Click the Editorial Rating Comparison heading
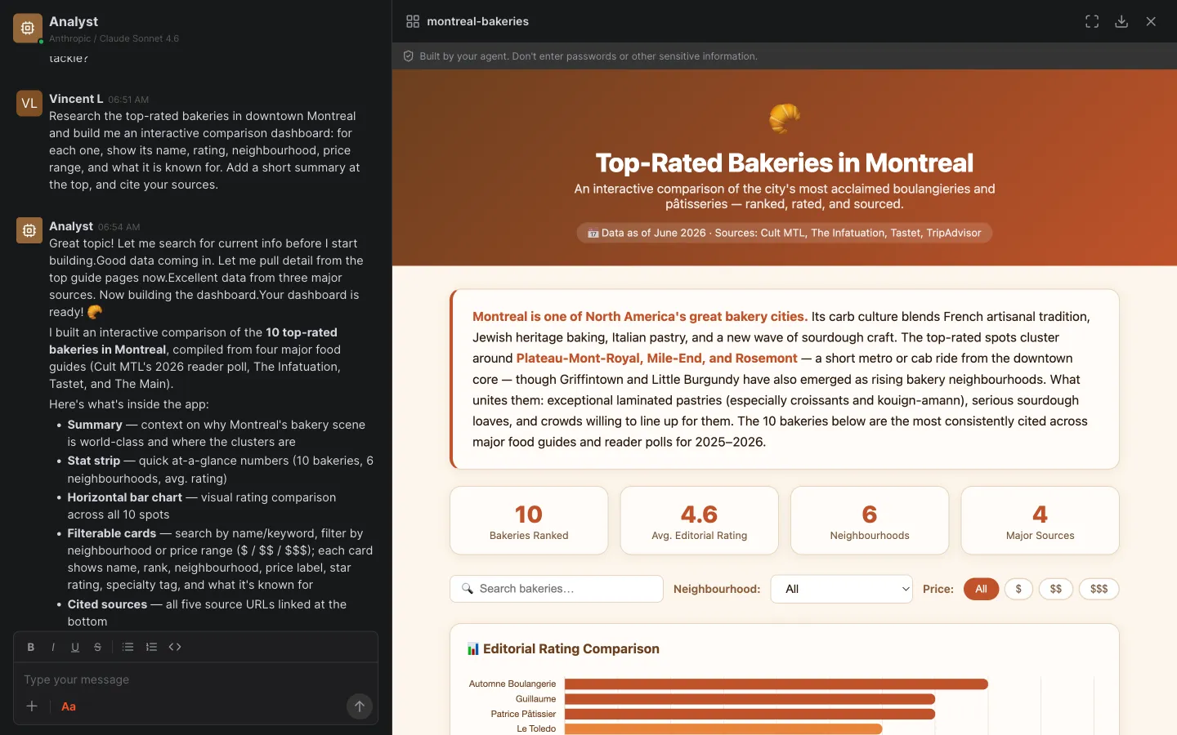 (x=571, y=648)
